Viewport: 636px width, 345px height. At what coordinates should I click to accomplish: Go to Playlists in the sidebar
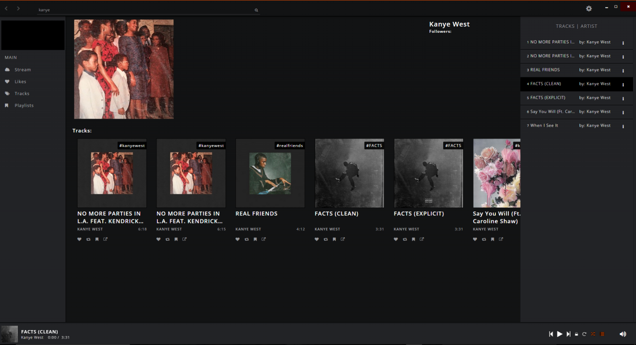coord(24,105)
